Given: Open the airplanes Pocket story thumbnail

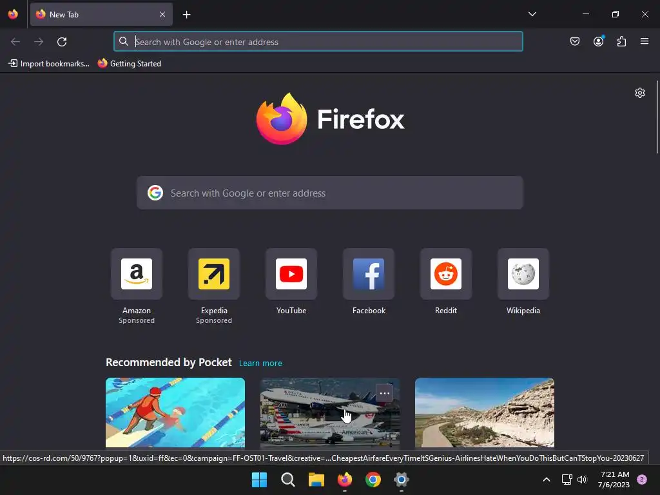Looking at the screenshot, I should (329, 412).
